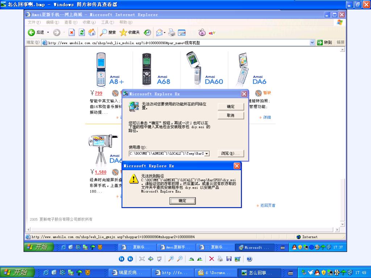Zoom out with the magnifier minus icon
This screenshot has height=278, width=371.
(x=180, y=259)
